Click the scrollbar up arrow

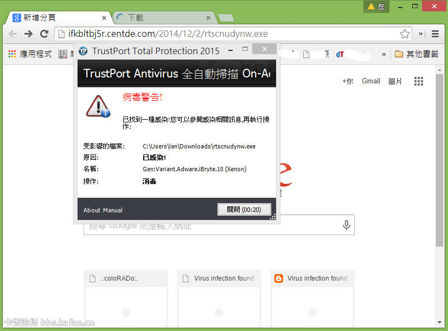click(x=439, y=70)
